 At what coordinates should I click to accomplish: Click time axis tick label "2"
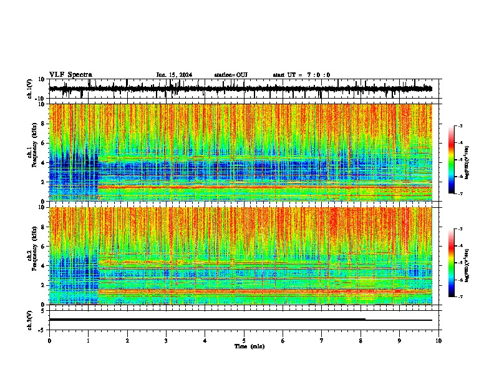pyautogui.click(x=127, y=341)
